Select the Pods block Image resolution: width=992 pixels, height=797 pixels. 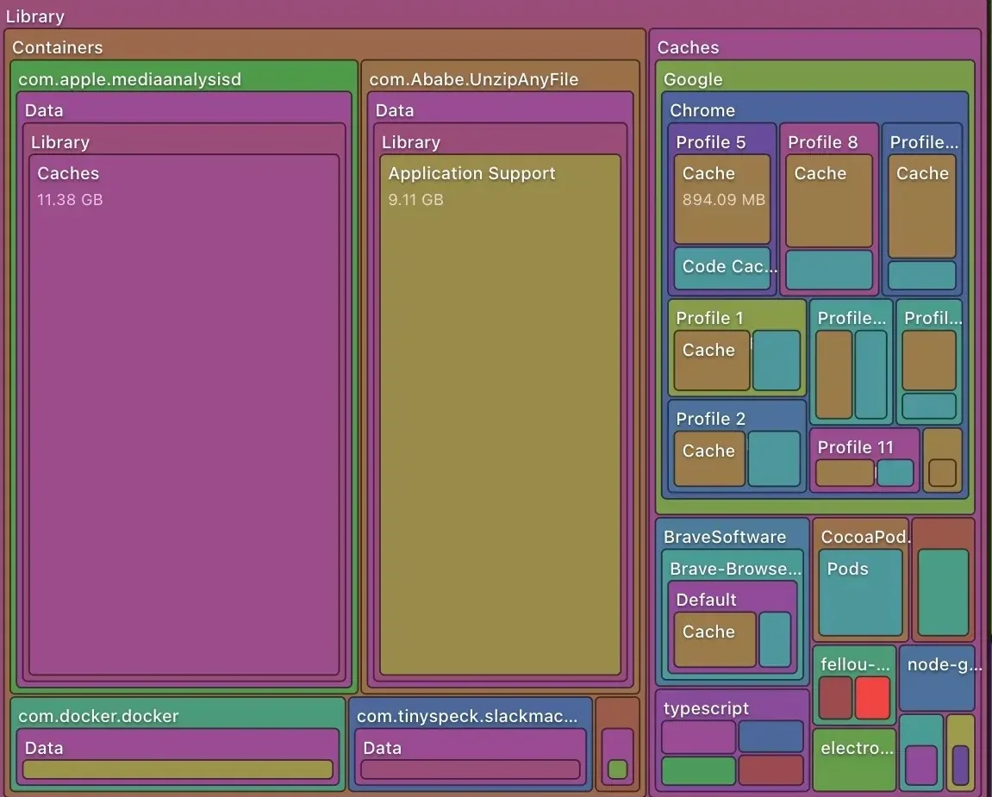860,592
